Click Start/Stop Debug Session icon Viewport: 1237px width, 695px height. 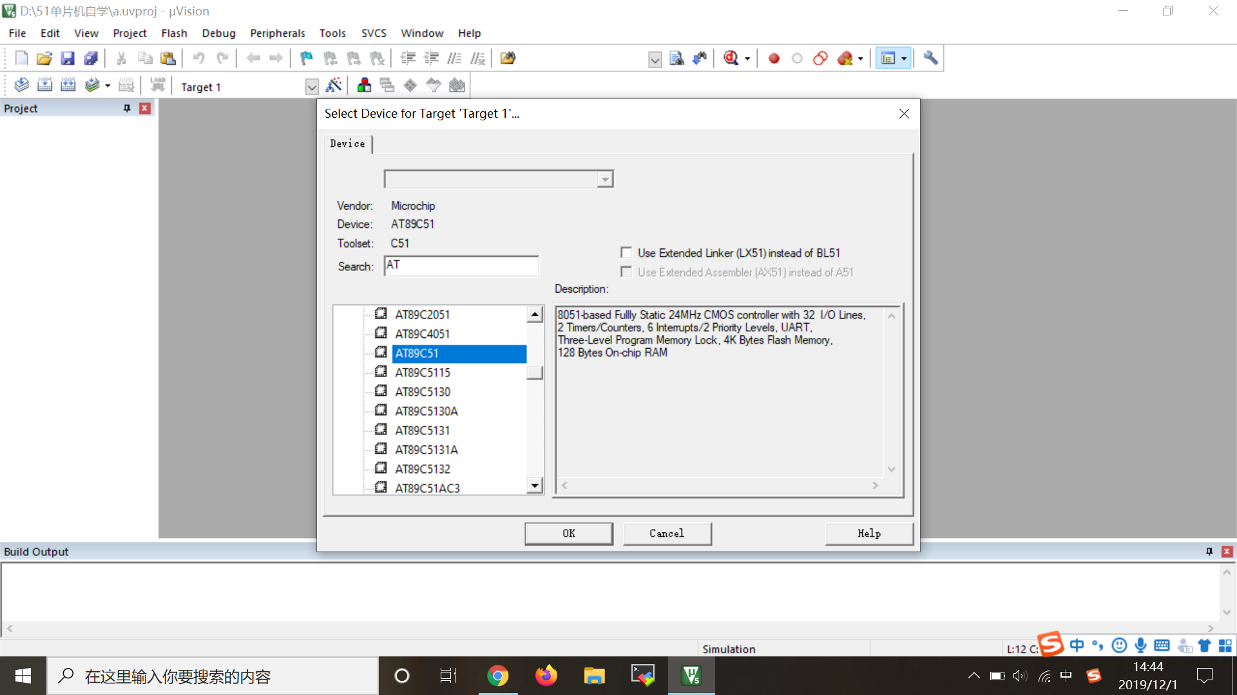click(731, 59)
